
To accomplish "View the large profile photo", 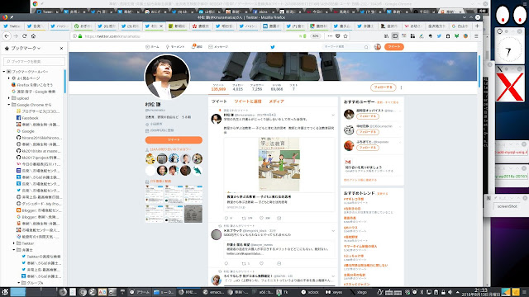I will click(x=167, y=77).
